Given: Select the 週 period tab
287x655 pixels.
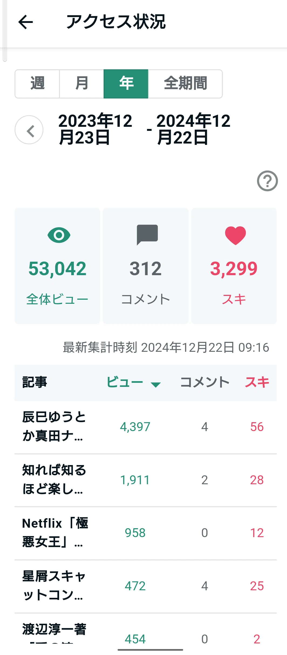Looking at the screenshot, I should pos(37,84).
